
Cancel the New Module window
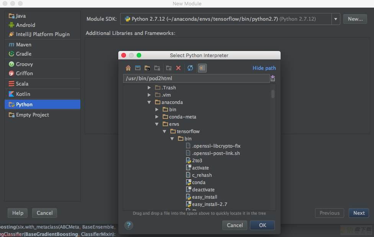point(45,213)
